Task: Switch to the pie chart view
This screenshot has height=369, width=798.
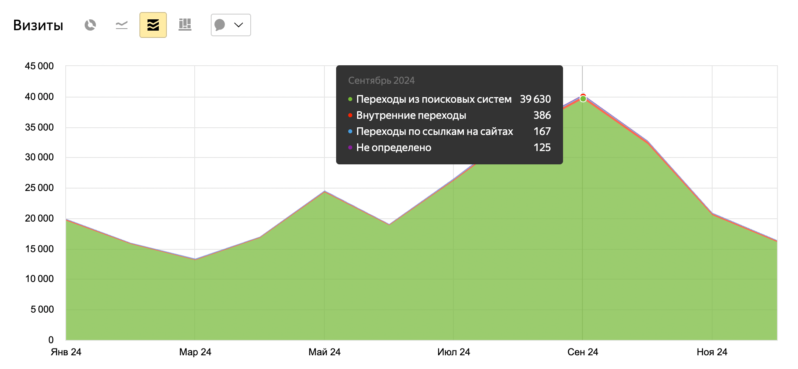Action: point(90,25)
